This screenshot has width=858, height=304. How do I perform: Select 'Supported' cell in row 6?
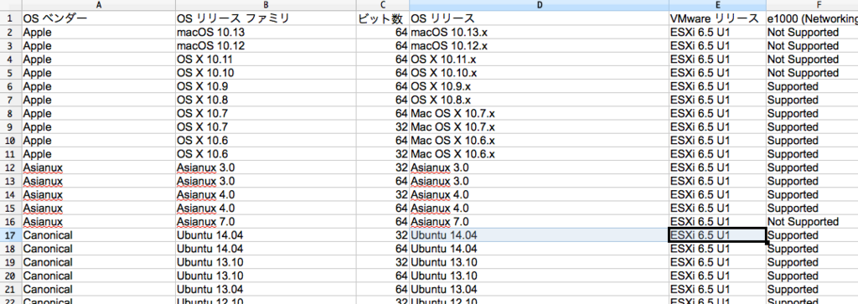point(811,86)
